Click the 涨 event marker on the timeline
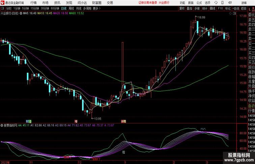The height and width of the screenshot is (164, 255). tap(122, 121)
